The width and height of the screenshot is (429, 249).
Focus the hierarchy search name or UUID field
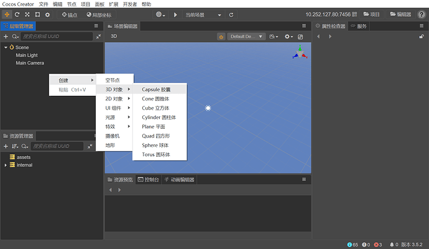pyautogui.click(x=57, y=36)
